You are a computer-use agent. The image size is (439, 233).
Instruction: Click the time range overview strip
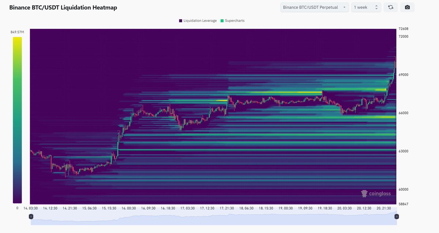coord(214,217)
